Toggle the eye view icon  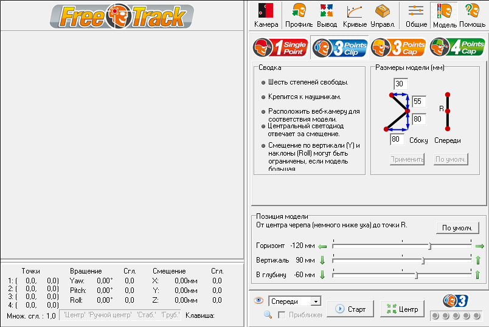[258, 300]
